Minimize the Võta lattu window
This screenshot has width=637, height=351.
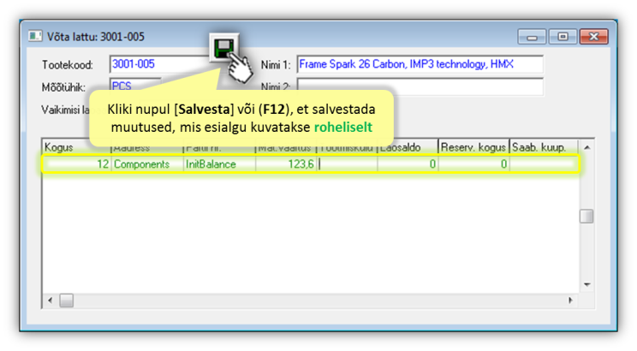[x=533, y=37]
